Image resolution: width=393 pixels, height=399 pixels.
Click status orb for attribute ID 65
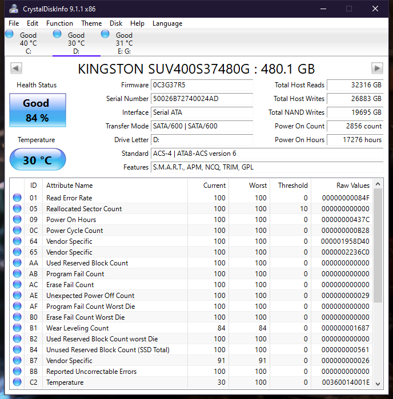tap(17, 252)
